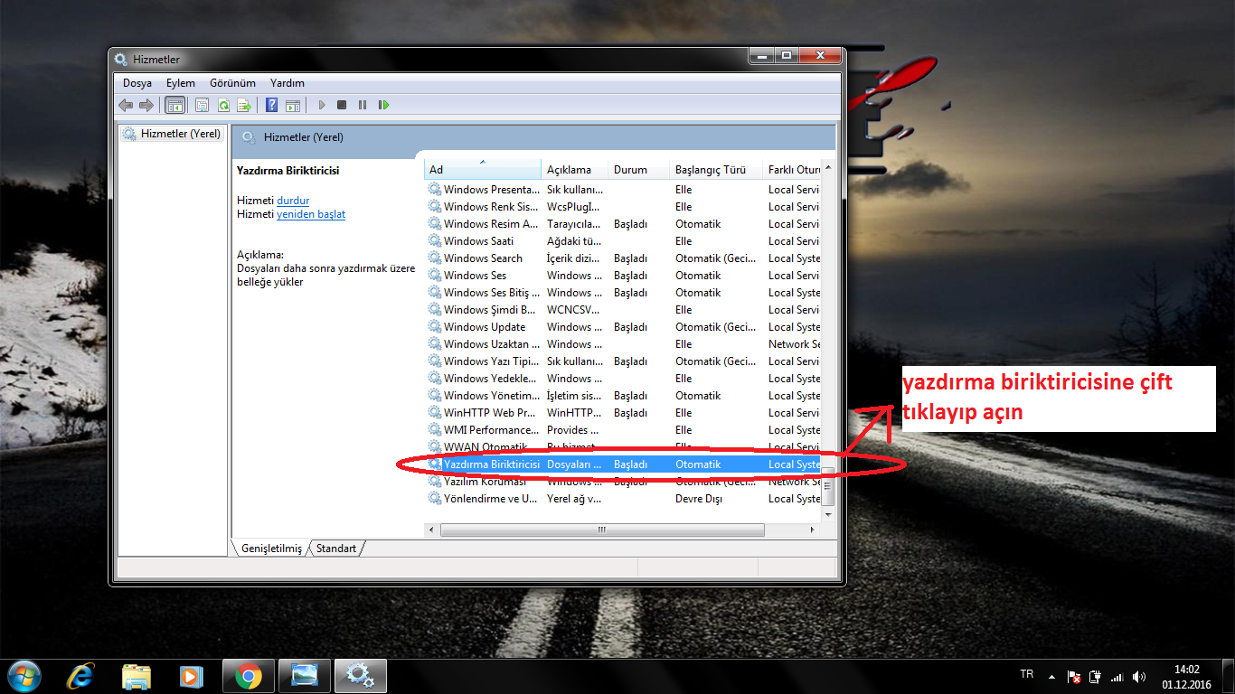The width and height of the screenshot is (1235, 694).
Task: Launch Internet Explorer from the taskbar
Action: tap(81, 676)
